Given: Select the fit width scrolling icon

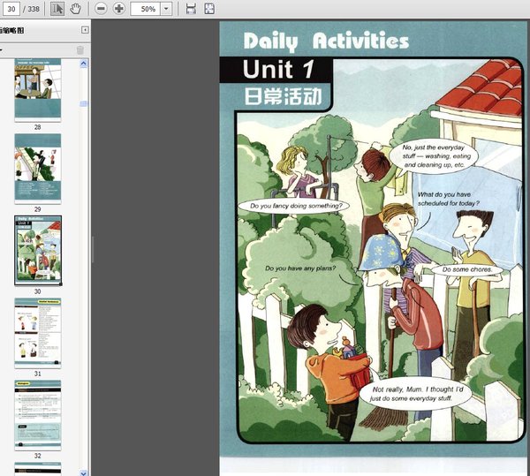Looking at the screenshot, I should (x=192, y=9).
